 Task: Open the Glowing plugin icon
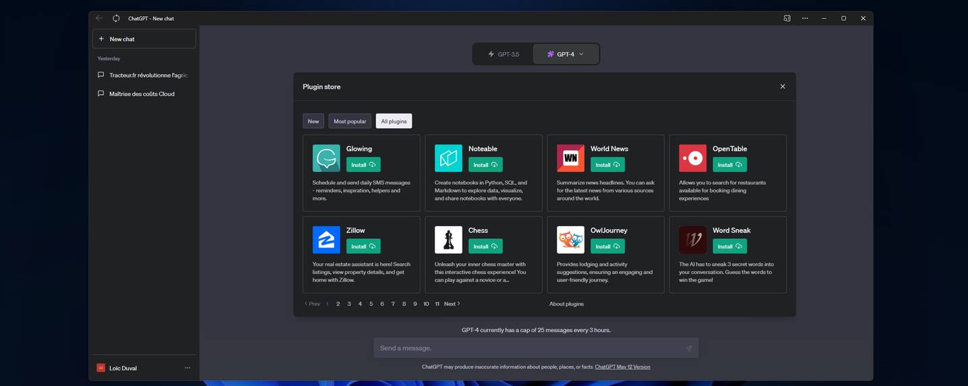[326, 158]
